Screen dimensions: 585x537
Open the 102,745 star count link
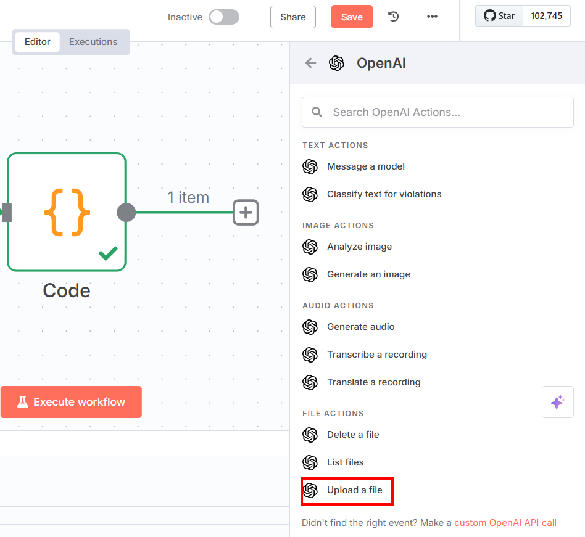[547, 15]
